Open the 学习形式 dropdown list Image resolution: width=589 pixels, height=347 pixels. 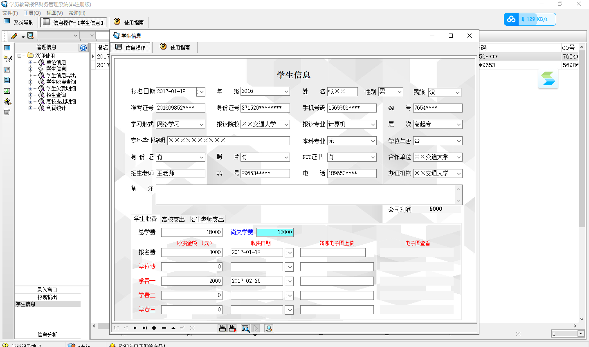coord(202,124)
